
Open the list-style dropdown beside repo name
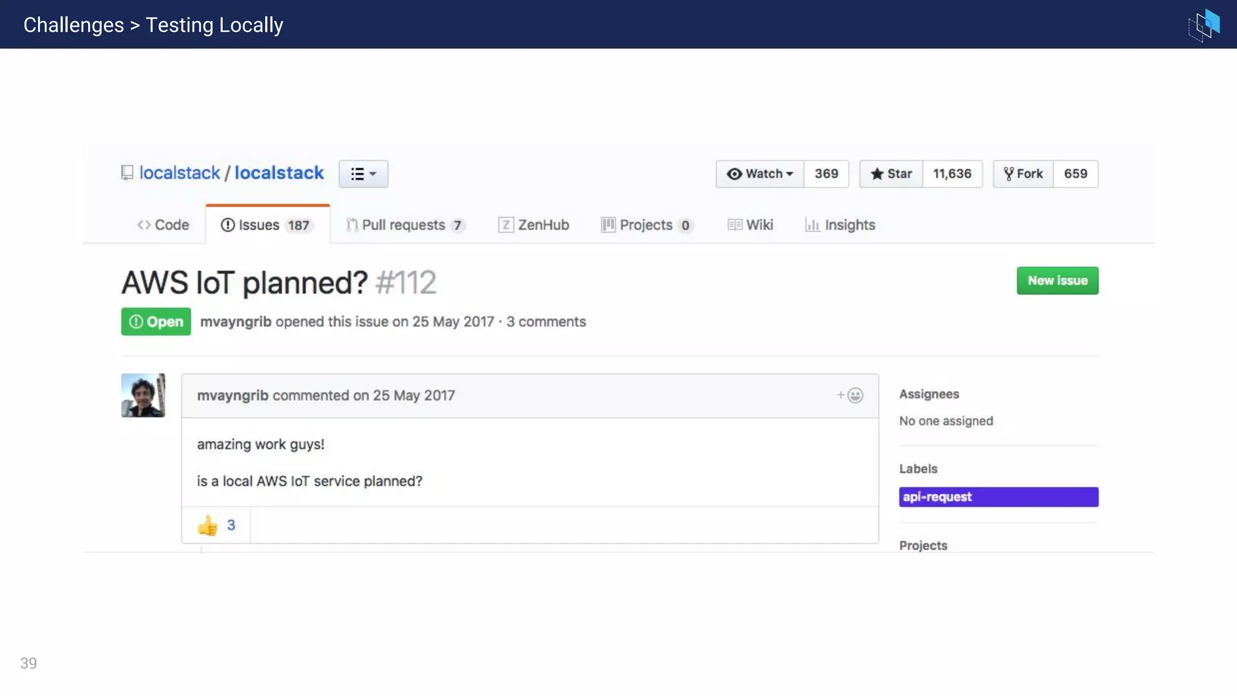coord(363,174)
